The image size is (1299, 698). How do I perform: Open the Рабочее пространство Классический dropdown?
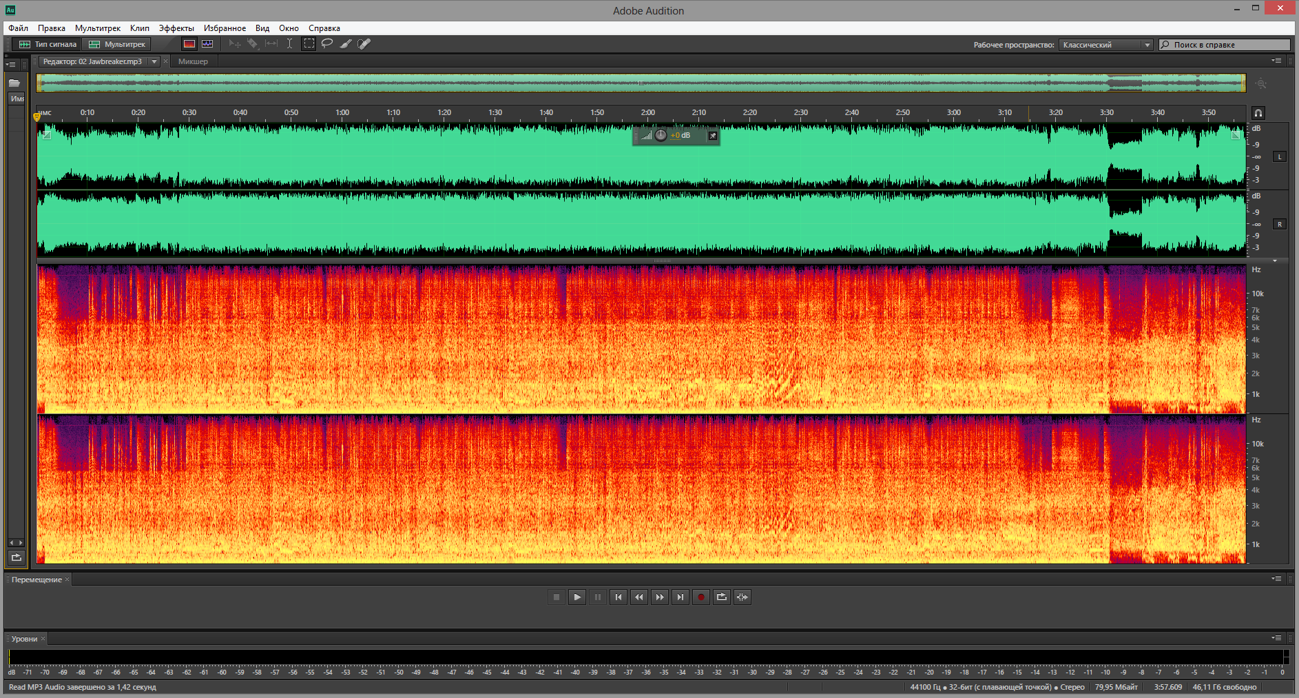[1106, 45]
